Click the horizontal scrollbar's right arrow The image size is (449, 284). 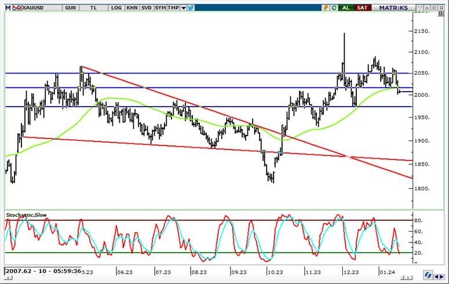[x=441, y=275]
